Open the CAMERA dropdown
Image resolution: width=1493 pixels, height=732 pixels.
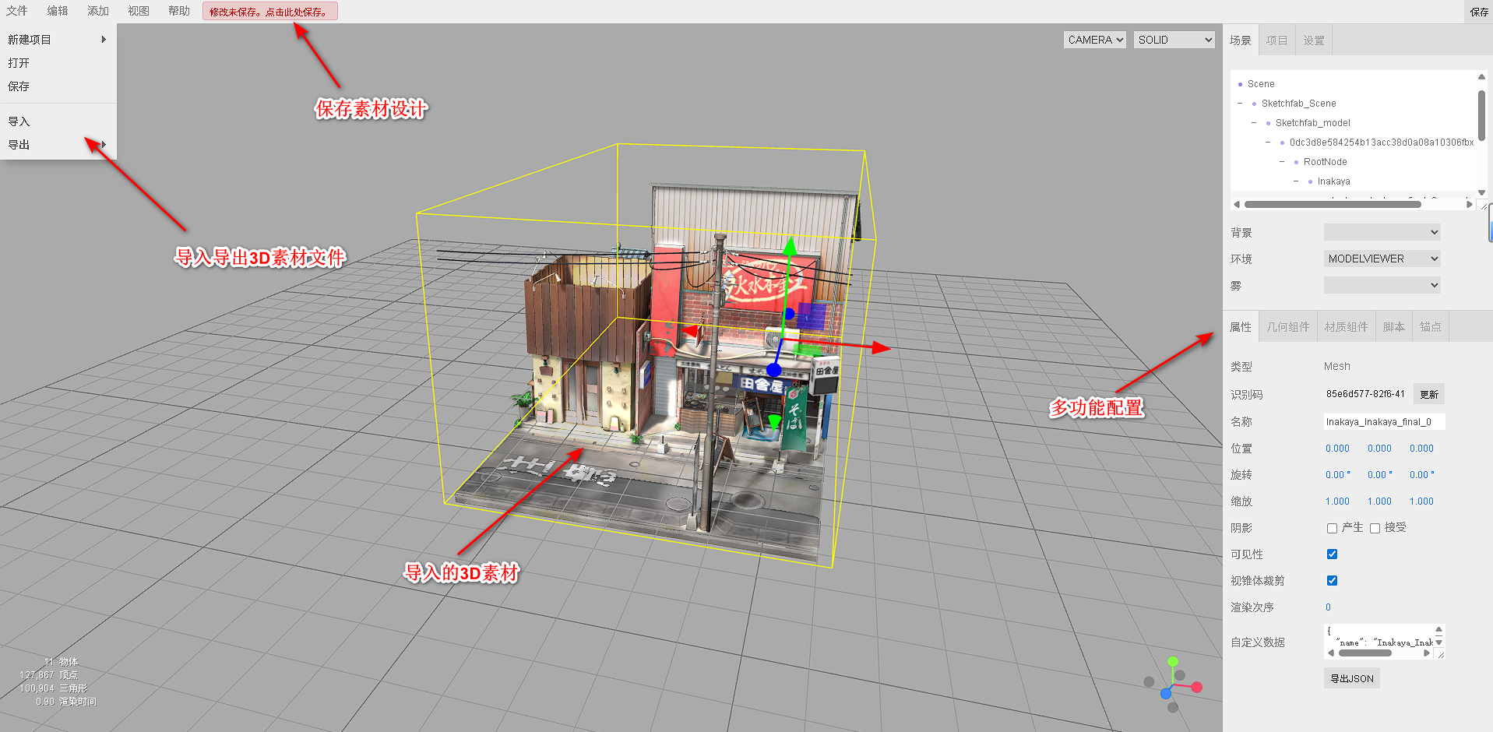[x=1094, y=40]
